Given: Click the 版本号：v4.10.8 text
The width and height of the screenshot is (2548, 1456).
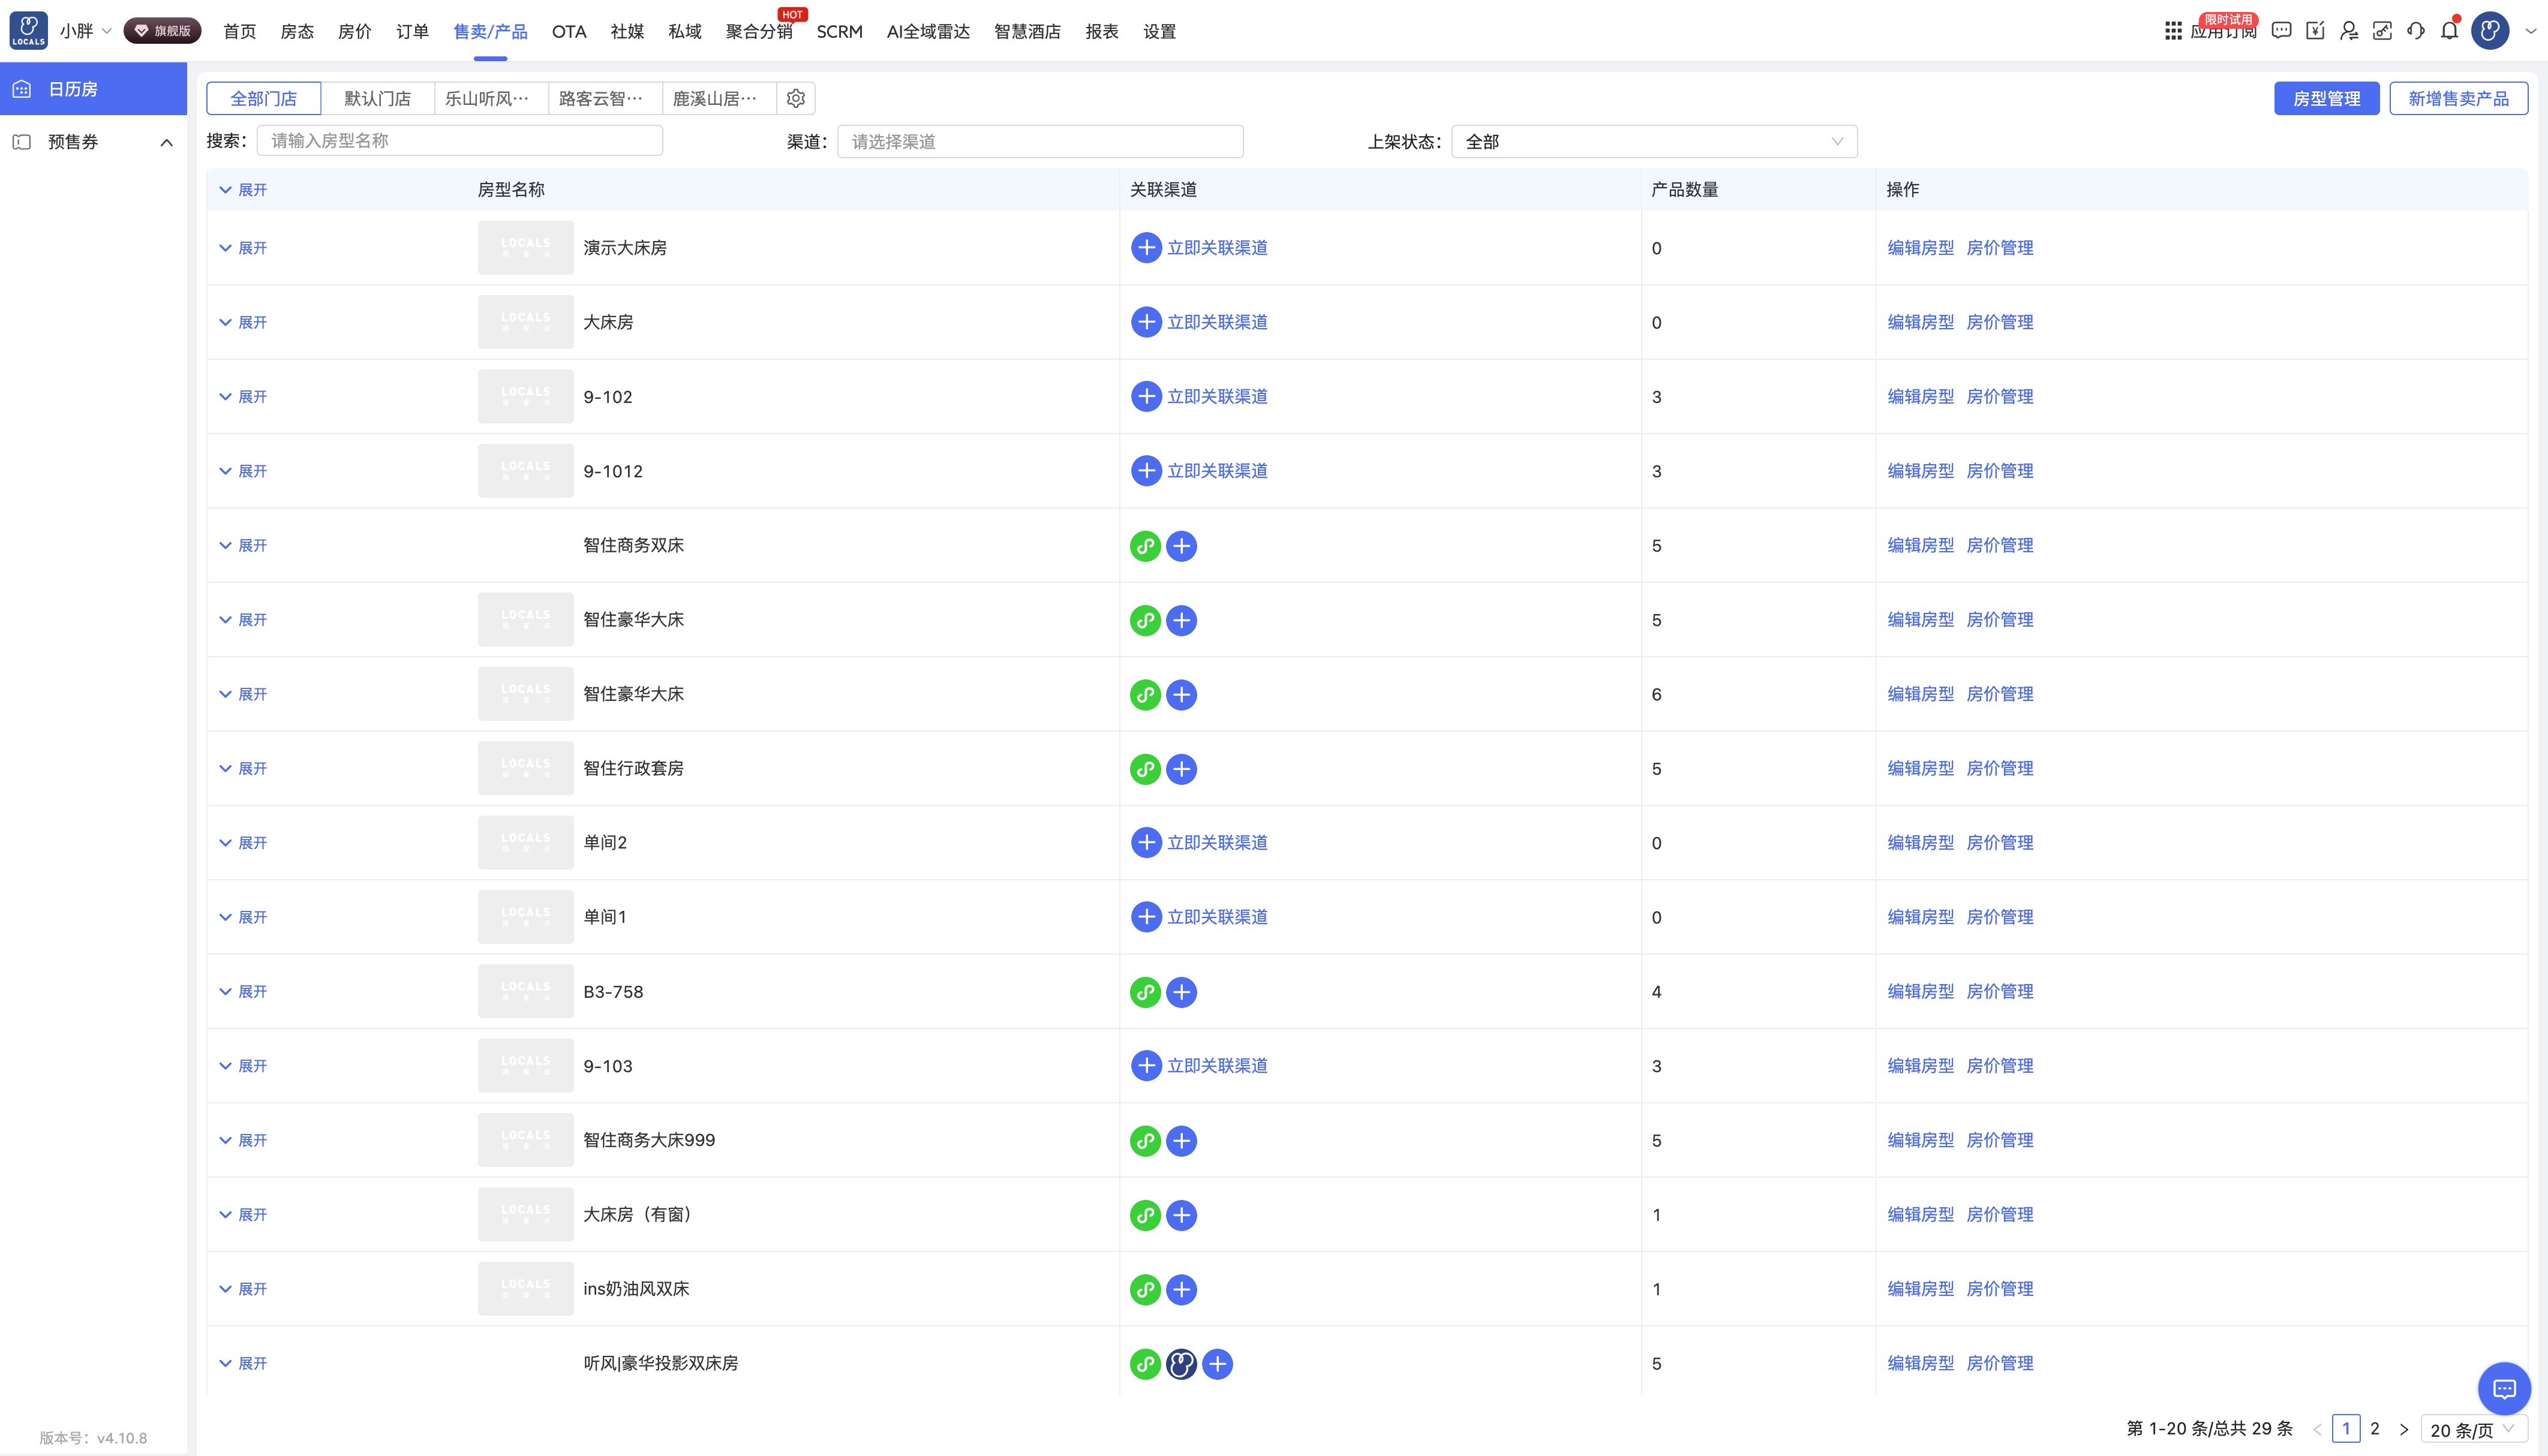Looking at the screenshot, I should pyautogui.click(x=93, y=1438).
